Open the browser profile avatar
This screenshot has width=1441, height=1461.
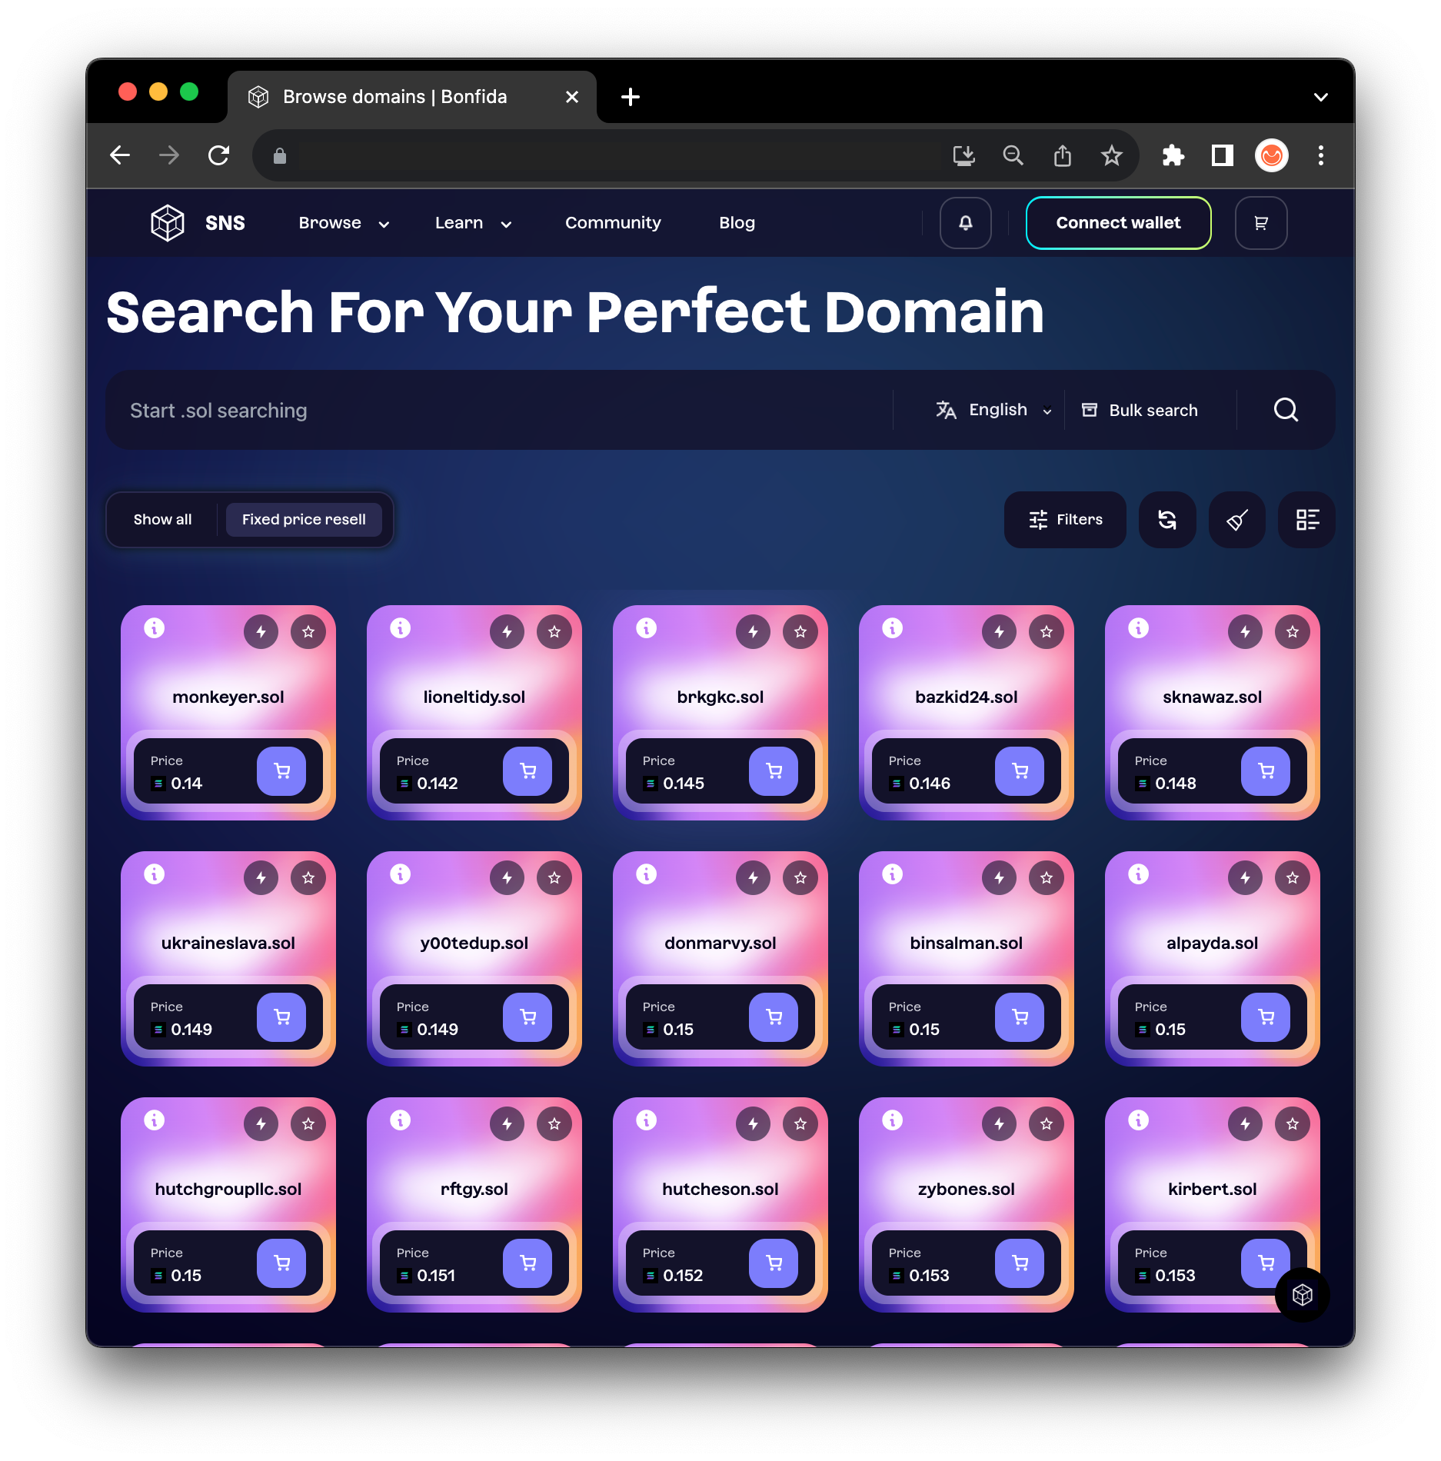coord(1272,156)
